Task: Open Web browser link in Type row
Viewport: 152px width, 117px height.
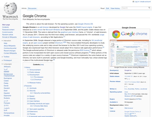Action: [x=129, y=108]
